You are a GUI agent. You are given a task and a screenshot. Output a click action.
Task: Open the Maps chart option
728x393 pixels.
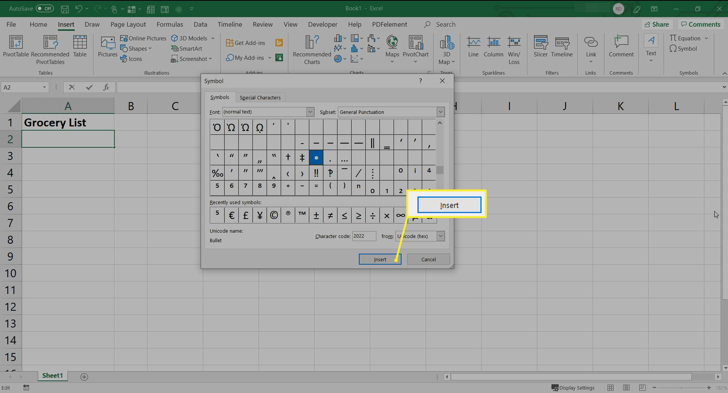coord(392,49)
